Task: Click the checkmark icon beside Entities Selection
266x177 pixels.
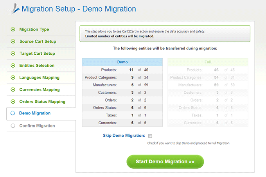Action: pos(13,65)
